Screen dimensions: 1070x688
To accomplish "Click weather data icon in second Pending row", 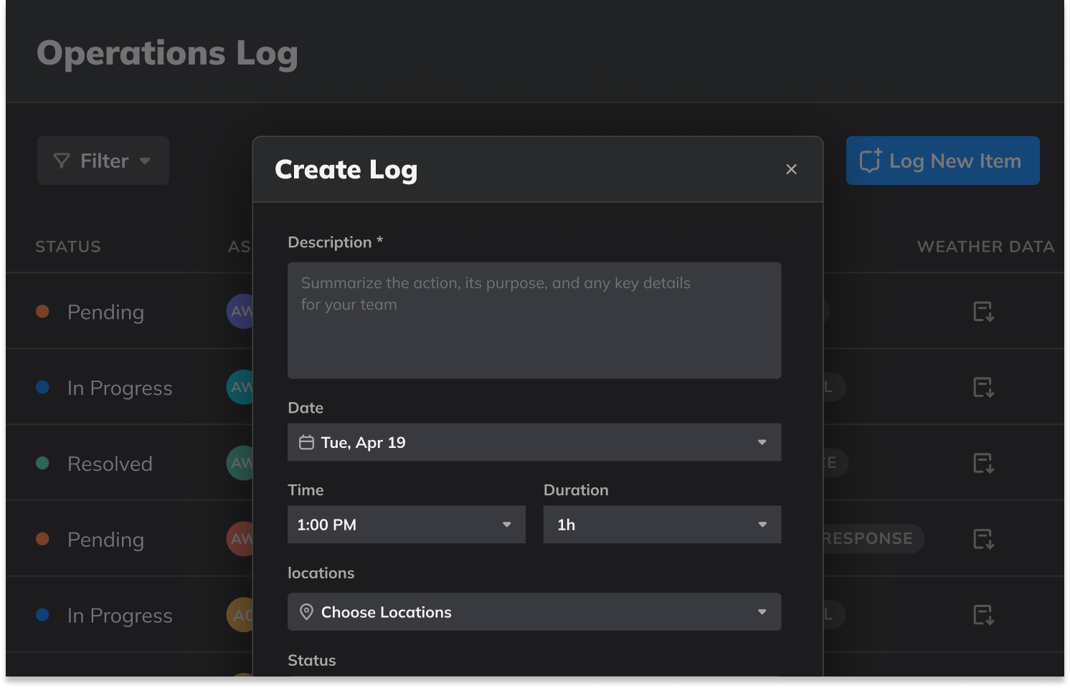I will 983,539.
